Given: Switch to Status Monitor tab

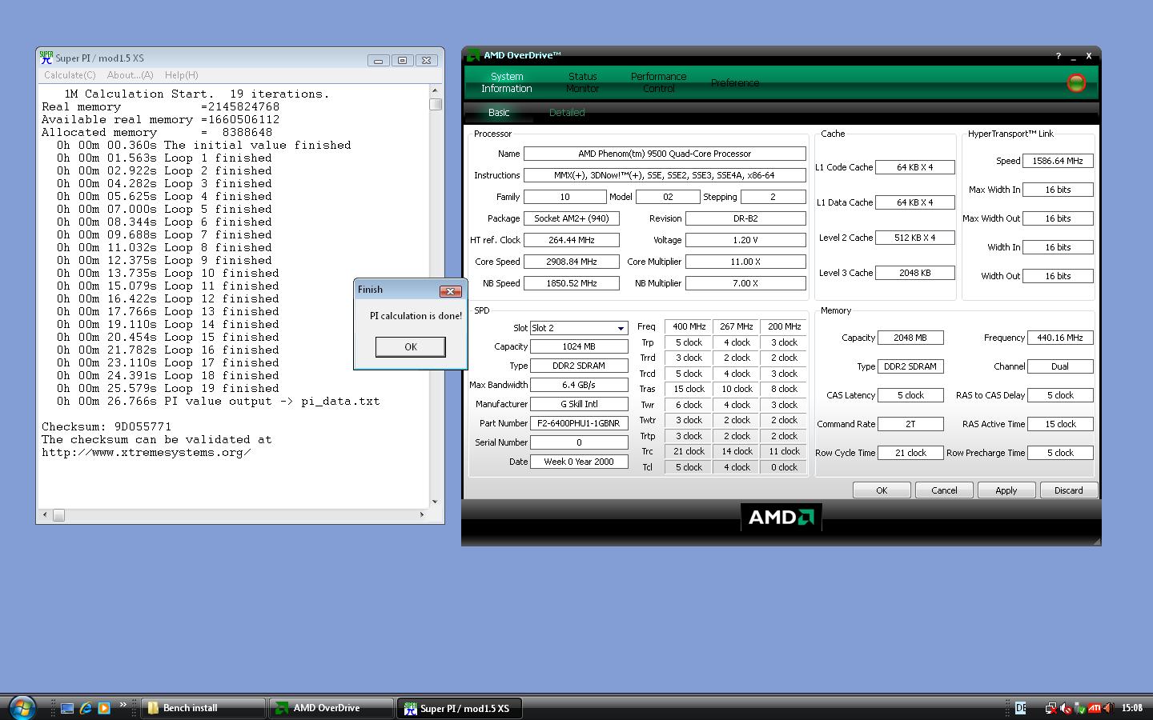Looking at the screenshot, I should [x=582, y=82].
